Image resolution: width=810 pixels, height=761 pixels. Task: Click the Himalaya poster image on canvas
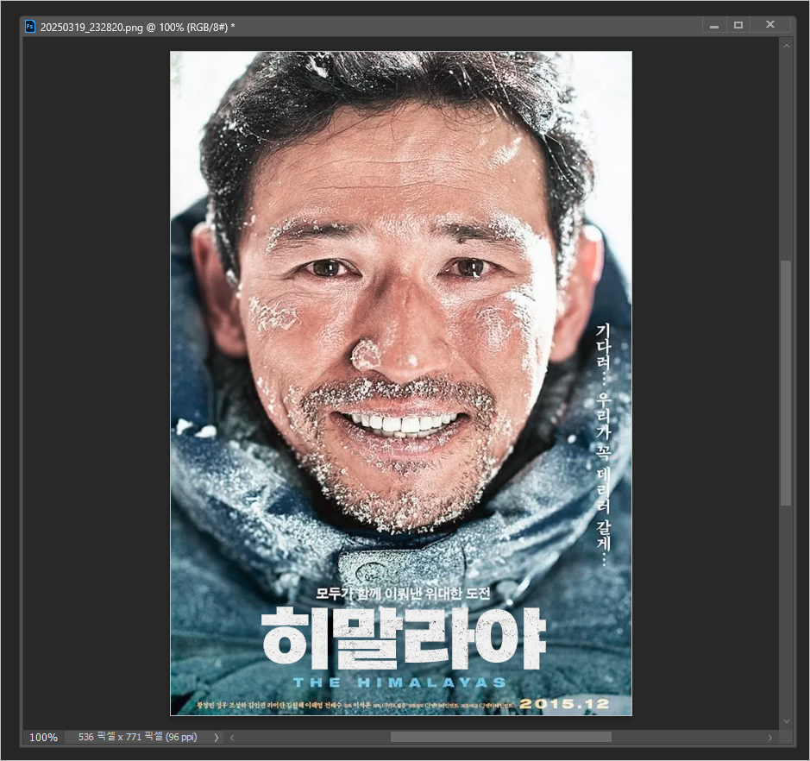click(x=401, y=383)
